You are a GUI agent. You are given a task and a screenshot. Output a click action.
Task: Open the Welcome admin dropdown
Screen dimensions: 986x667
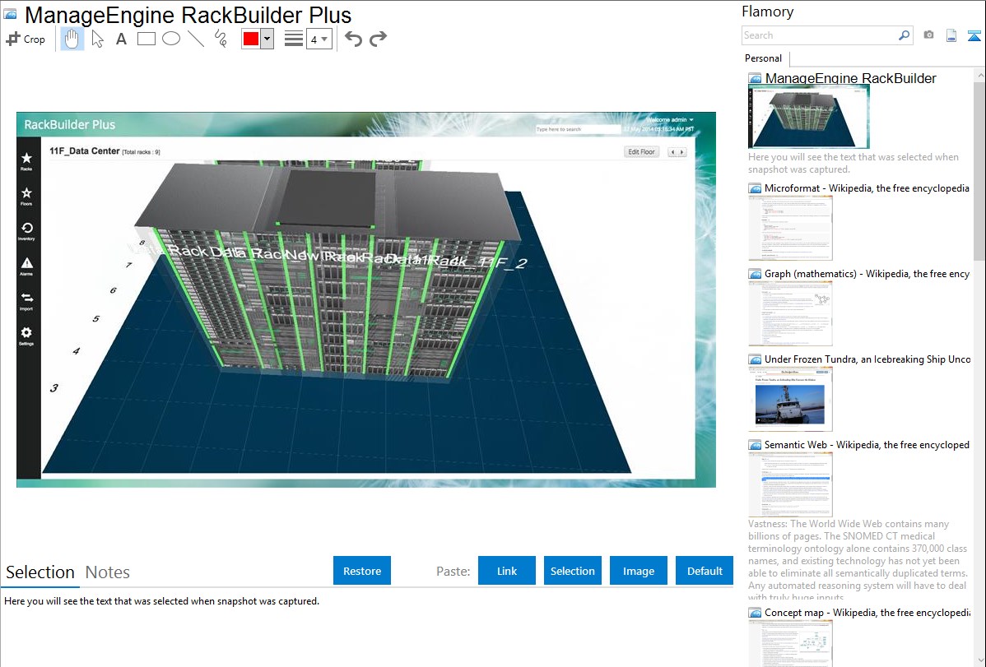(670, 119)
